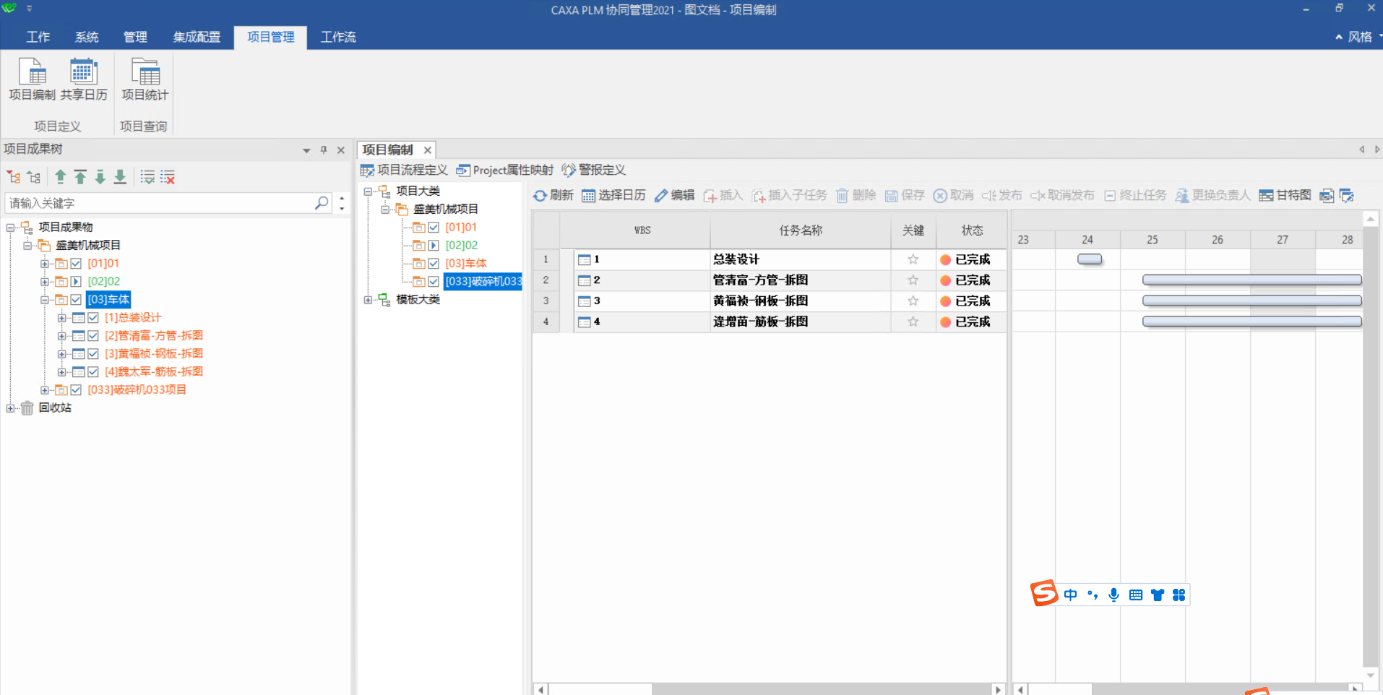
Task: Click the 选择日历 calendar icon
Action: pos(589,196)
